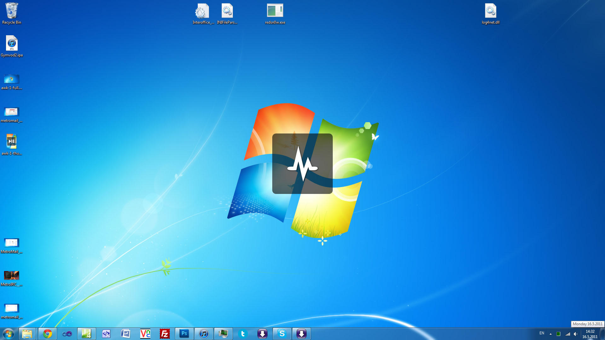This screenshot has height=340, width=605.
Task: Launch Photoshop from the taskbar
Action: [x=184, y=334]
